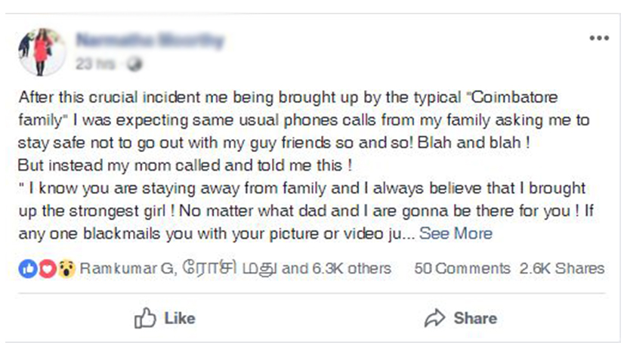This screenshot has height=355, width=627.
Task: Click the yellow wow face reaction icon
Action: coord(66,269)
